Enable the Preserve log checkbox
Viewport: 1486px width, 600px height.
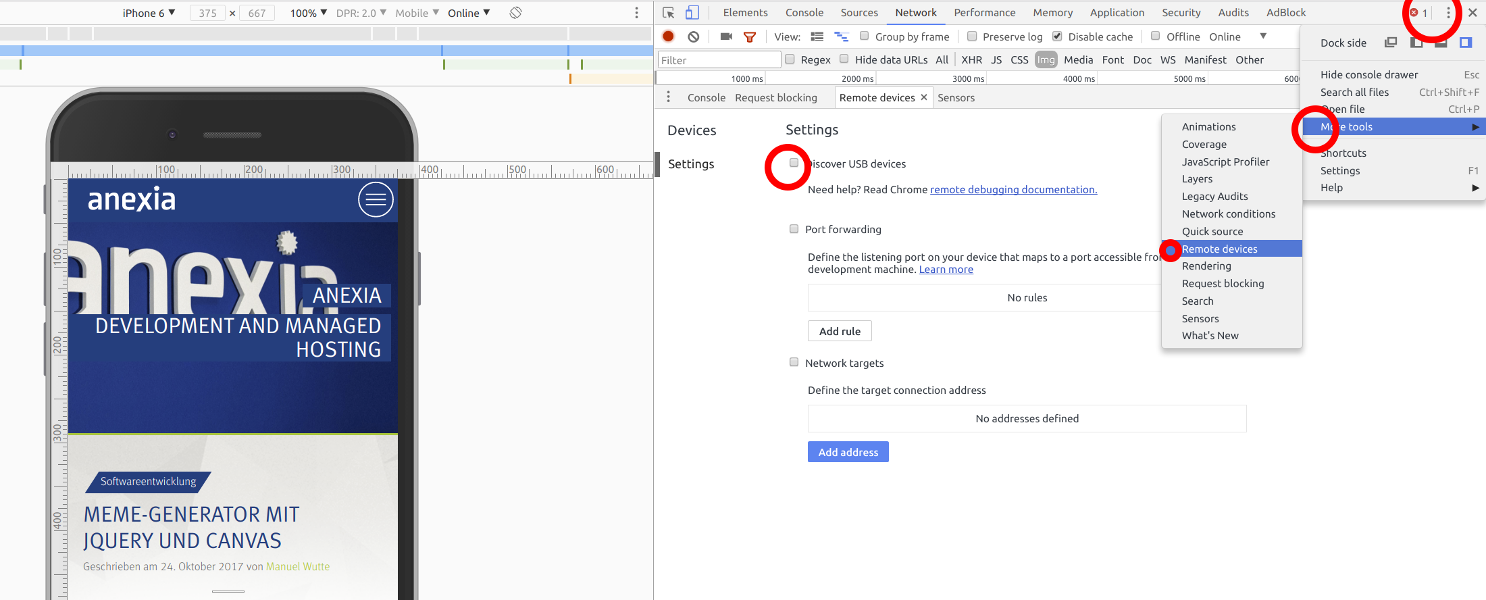(x=972, y=36)
